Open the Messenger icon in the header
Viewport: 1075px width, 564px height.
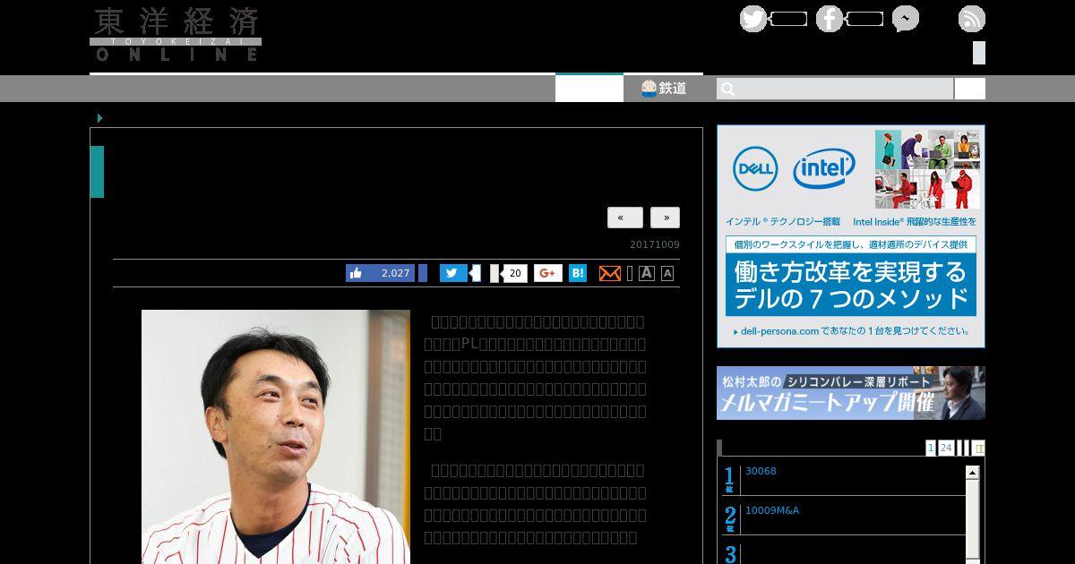click(x=906, y=19)
